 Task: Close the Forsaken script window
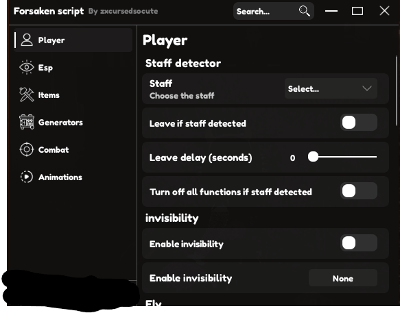coord(384,11)
